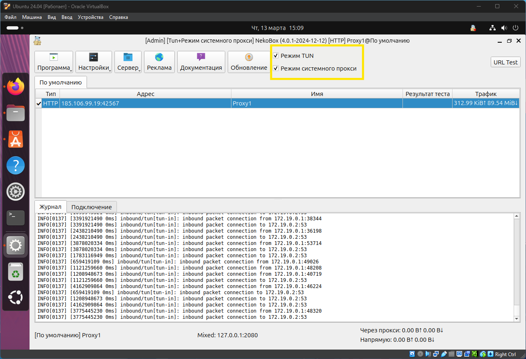Click the Реклама globe button
526x359 pixels.
[159, 62]
